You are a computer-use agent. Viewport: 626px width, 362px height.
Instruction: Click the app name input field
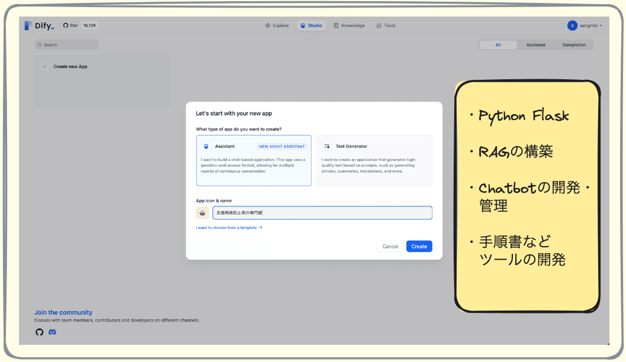(x=323, y=212)
